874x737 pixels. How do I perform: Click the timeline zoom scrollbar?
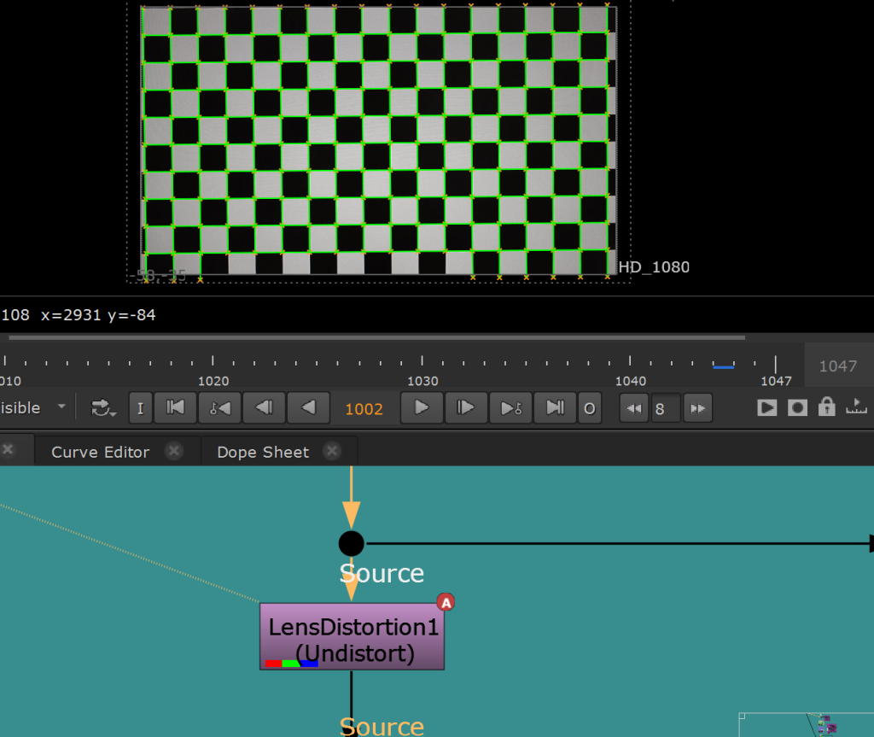(376, 337)
